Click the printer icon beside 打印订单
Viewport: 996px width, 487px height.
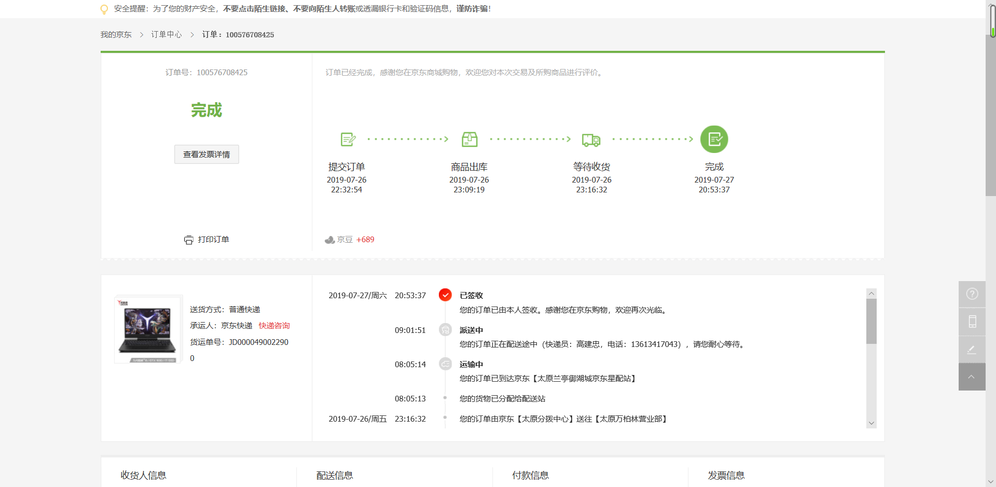189,240
